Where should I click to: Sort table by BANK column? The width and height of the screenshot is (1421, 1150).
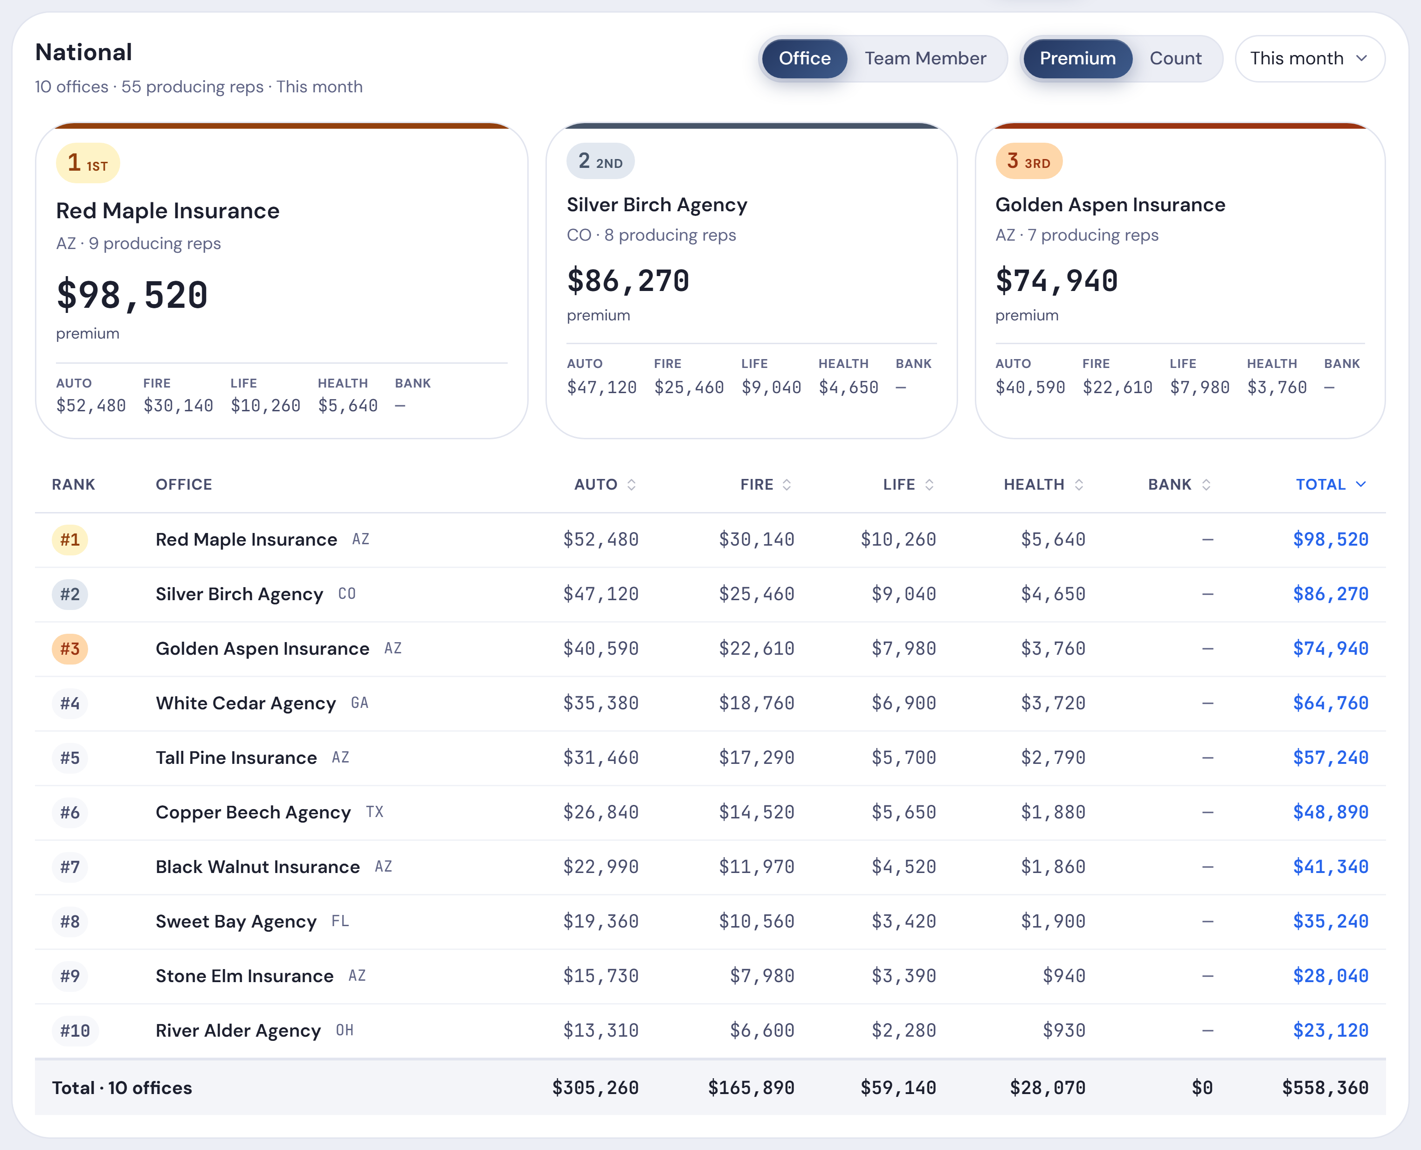[x=1180, y=484]
